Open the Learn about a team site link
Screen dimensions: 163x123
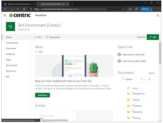(133, 55)
